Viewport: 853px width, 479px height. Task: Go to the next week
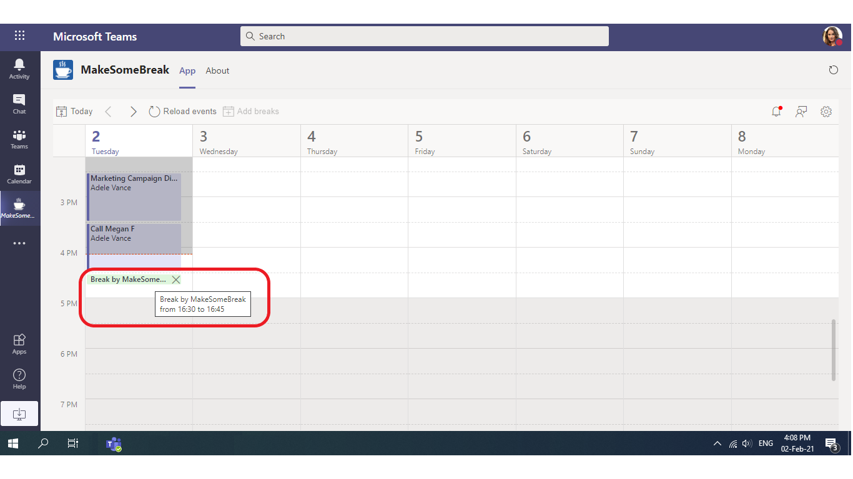click(x=133, y=112)
